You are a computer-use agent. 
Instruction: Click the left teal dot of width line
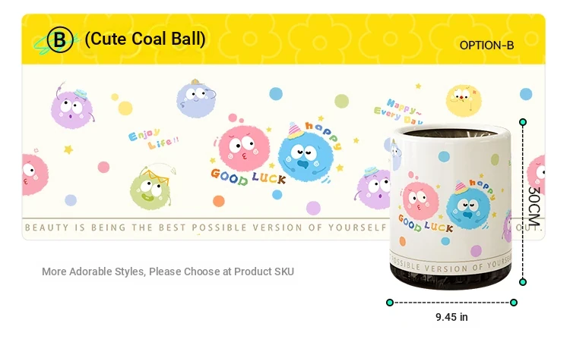pos(390,303)
